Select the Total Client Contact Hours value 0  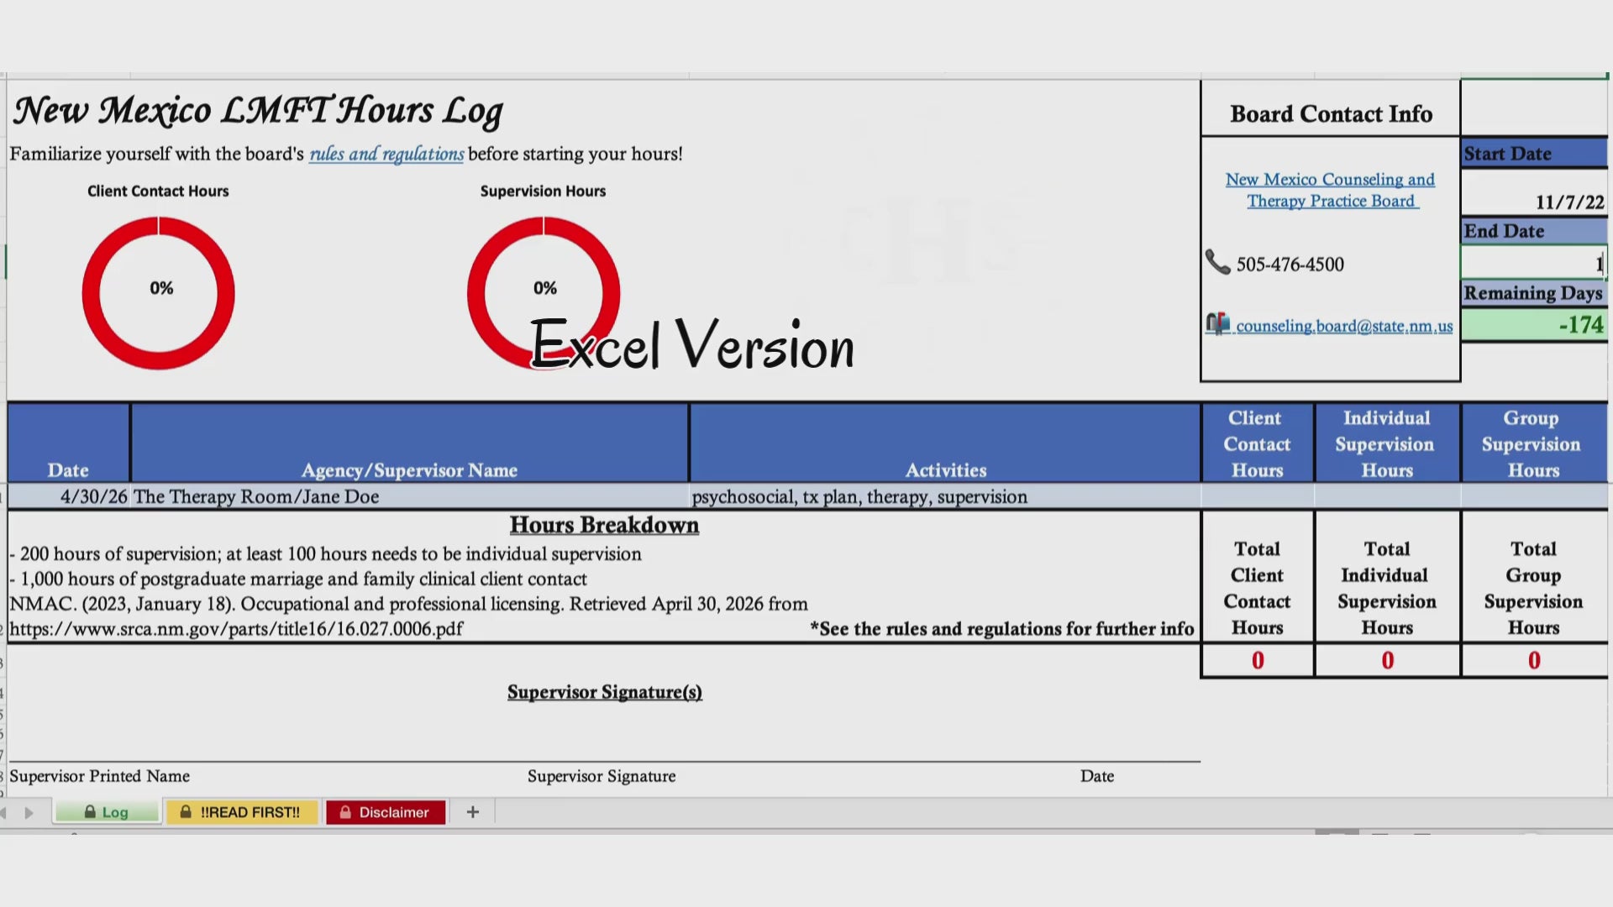click(x=1258, y=661)
